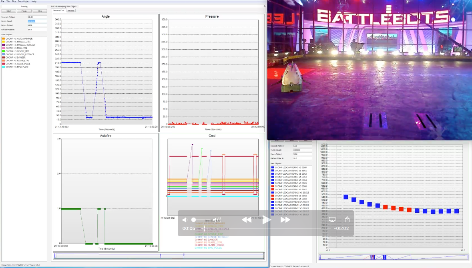The image size is (472, 268).
Task: Select CHOMP LEDDAR BEAM1 VS SEG1 item
Action: (289, 171)
